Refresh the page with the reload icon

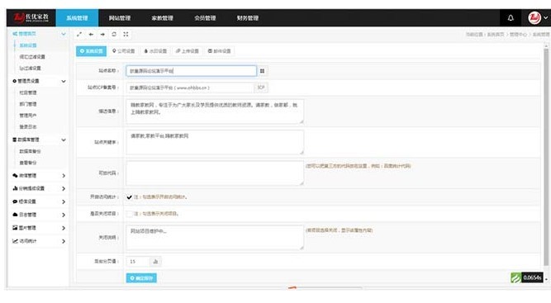click(114, 35)
